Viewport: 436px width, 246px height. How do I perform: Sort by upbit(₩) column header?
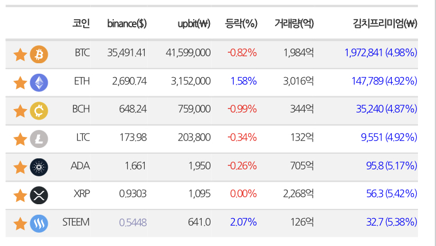click(x=194, y=24)
